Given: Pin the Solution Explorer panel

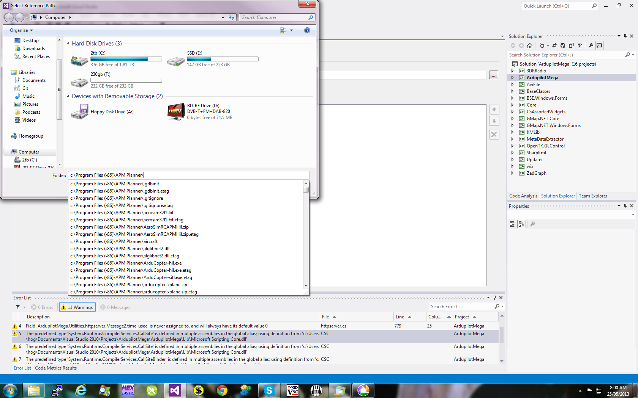Looking at the screenshot, I should pyautogui.click(x=625, y=36).
